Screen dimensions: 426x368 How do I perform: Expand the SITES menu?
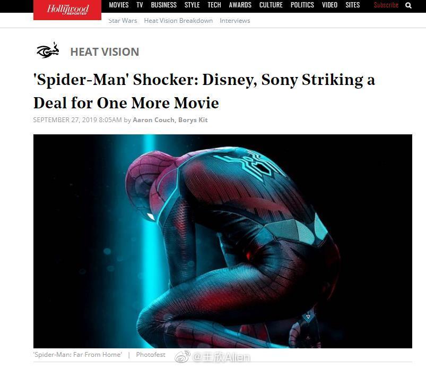(353, 5)
